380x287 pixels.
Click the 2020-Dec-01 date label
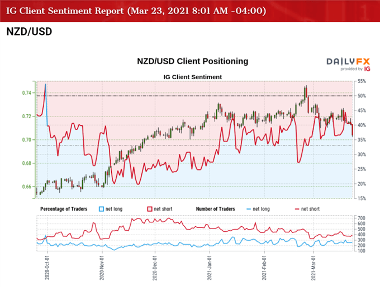click(x=155, y=268)
